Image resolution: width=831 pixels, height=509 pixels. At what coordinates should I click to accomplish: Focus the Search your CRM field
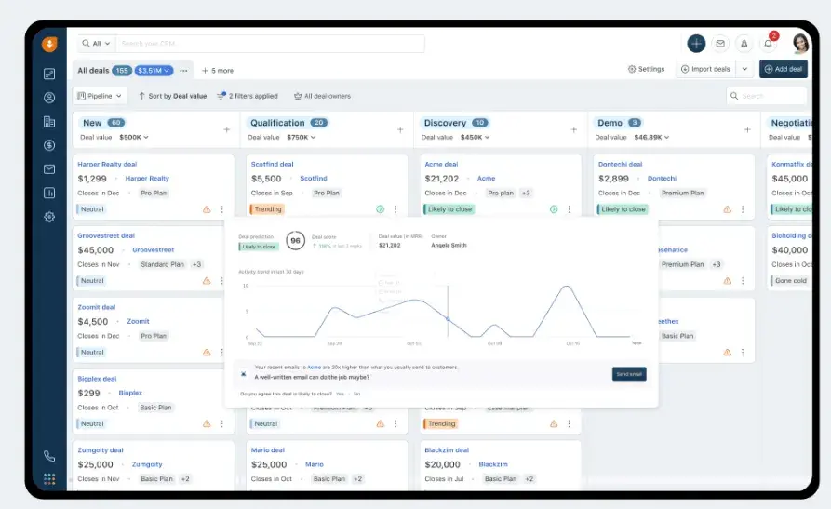pyautogui.click(x=270, y=44)
